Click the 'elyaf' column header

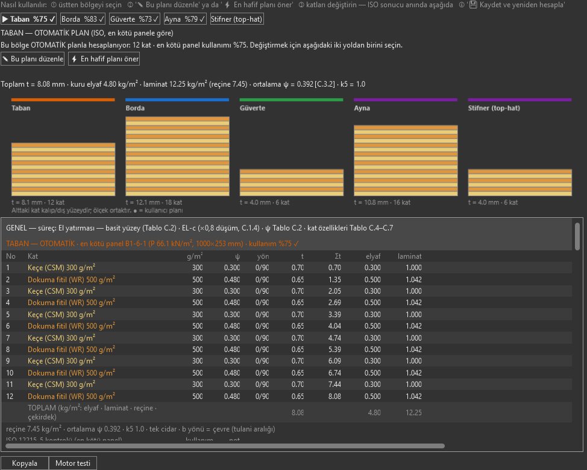(x=373, y=256)
